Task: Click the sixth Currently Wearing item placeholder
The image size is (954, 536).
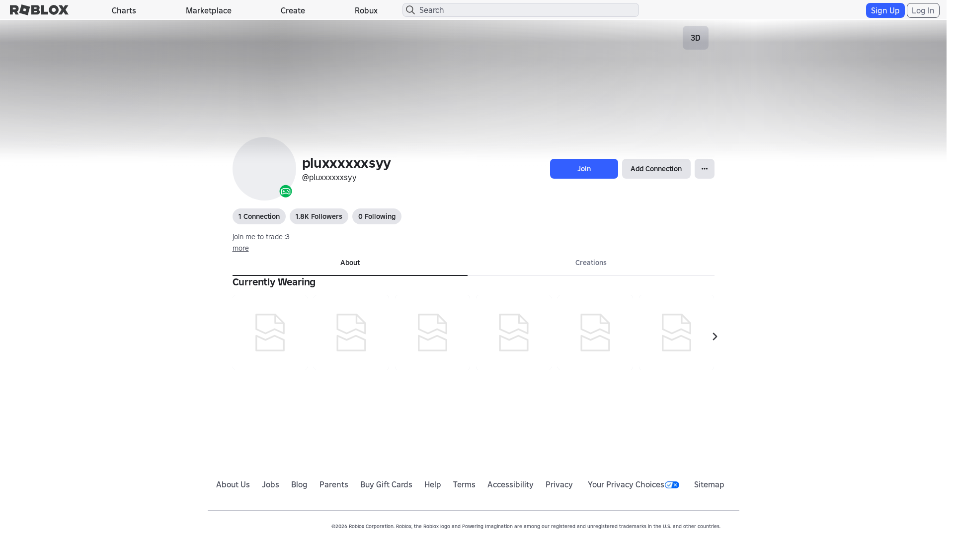Action: (x=676, y=333)
